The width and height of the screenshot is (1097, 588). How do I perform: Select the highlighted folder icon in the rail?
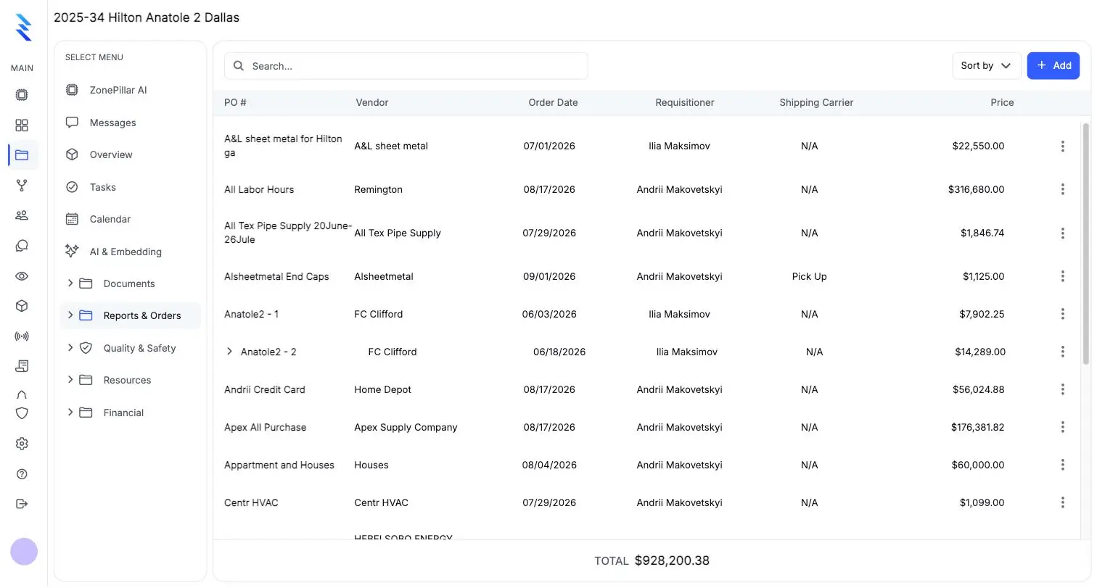click(x=22, y=155)
